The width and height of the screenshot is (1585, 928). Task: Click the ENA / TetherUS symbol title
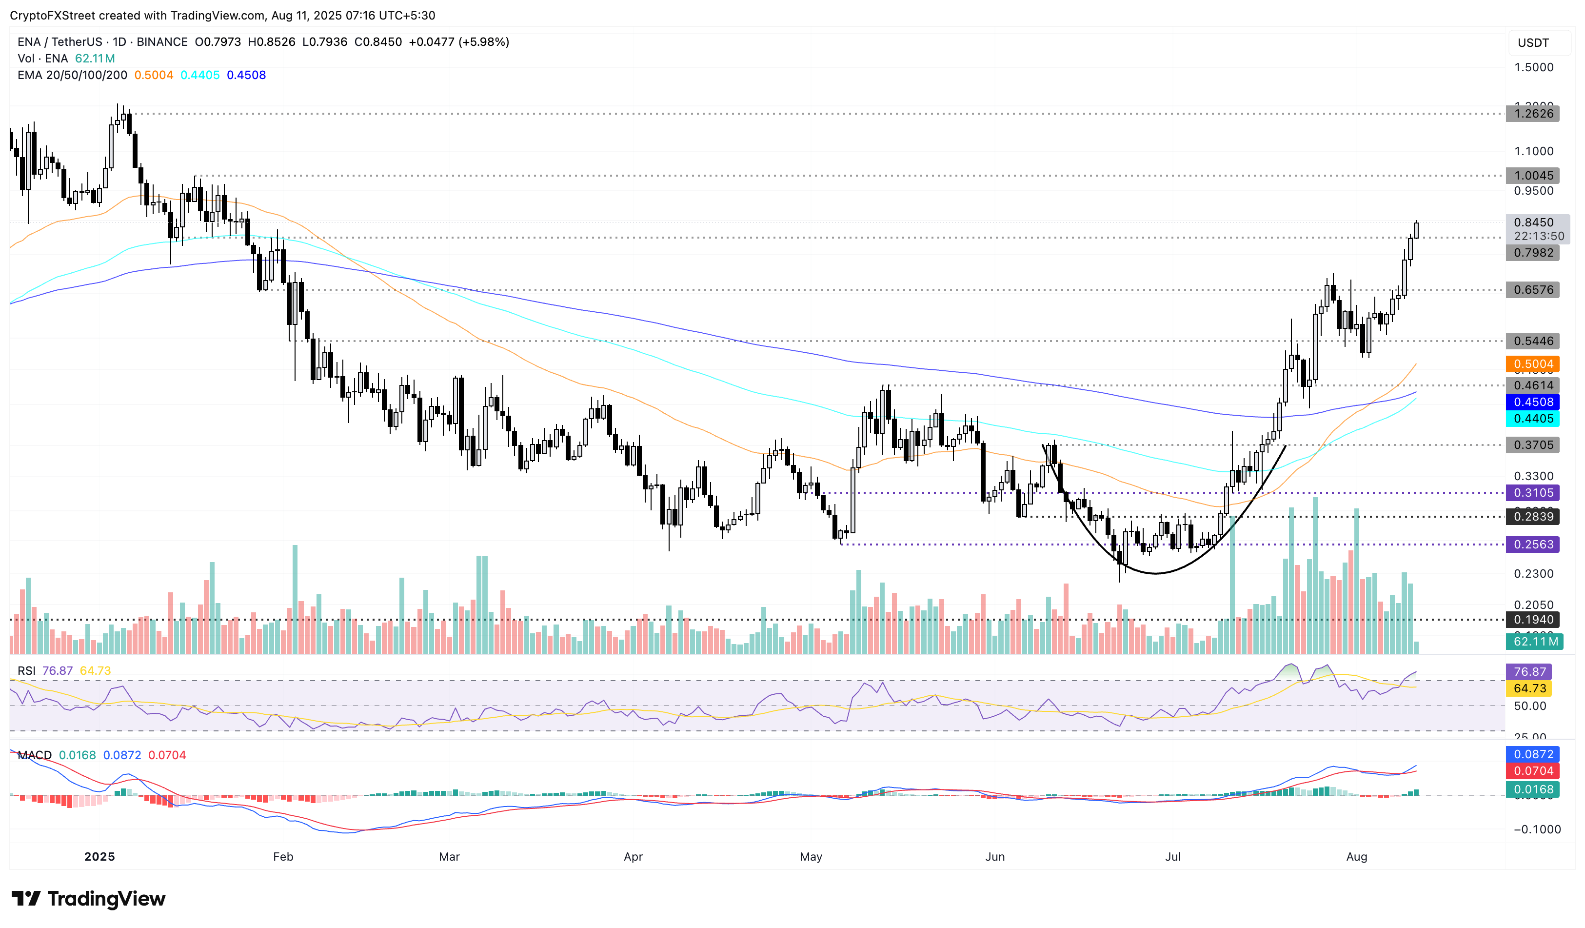click(x=60, y=41)
